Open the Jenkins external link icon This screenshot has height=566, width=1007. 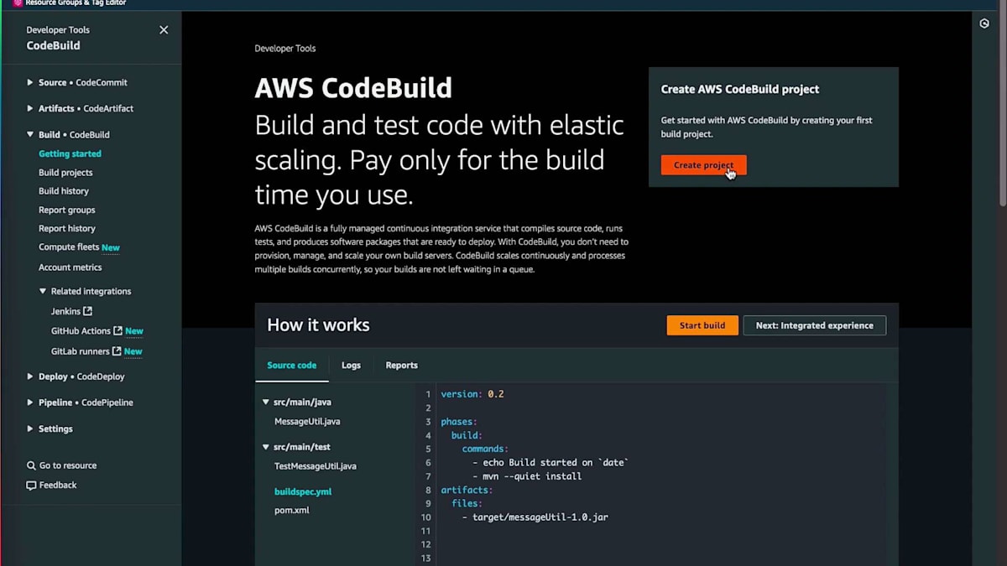[x=88, y=311]
